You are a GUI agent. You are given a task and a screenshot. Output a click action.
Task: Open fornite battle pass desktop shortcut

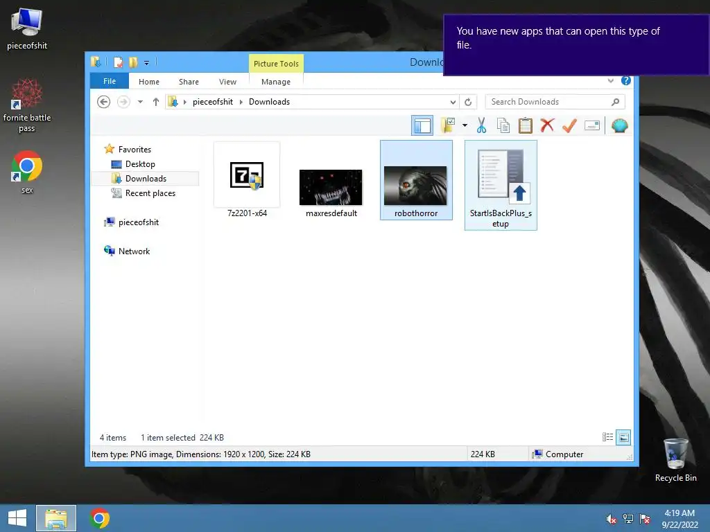(27, 105)
